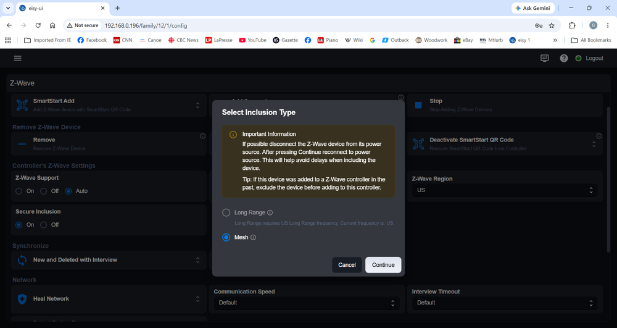The image size is (617, 328).
Task: Open Chrome tab search dropdown
Action: (7, 8)
